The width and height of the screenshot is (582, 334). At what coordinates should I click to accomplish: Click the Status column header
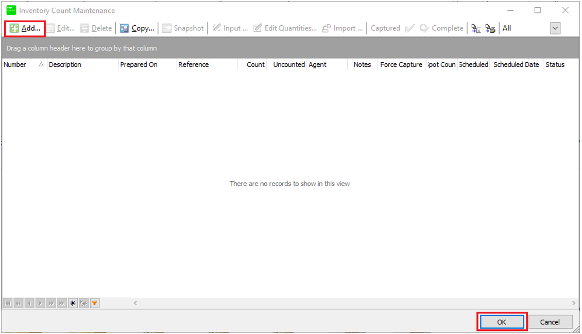(555, 65)
